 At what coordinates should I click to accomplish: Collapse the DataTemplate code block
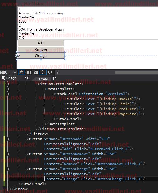pyautogui.click(x=7, y=89)
